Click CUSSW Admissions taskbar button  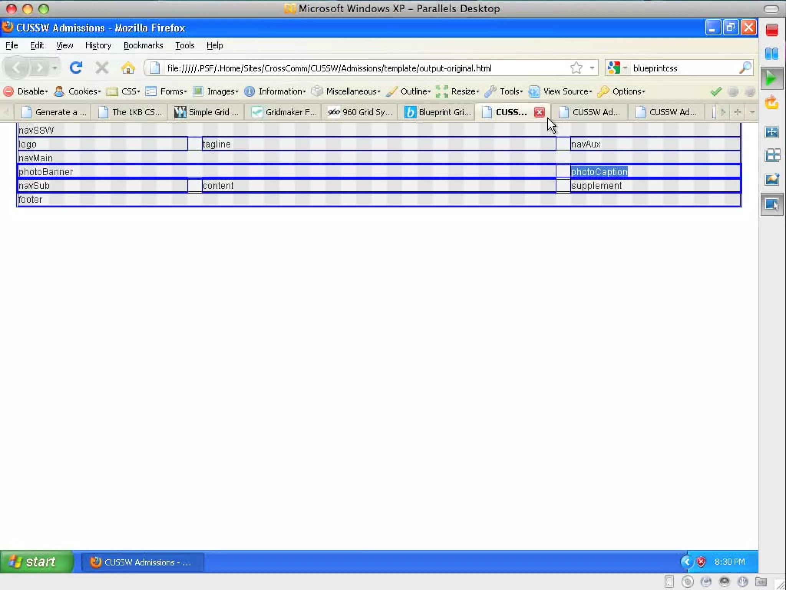(142, 562)
